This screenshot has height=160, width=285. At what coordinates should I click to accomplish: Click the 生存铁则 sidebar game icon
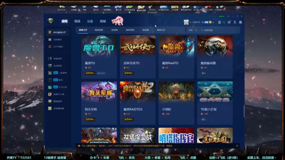(50, 66)
